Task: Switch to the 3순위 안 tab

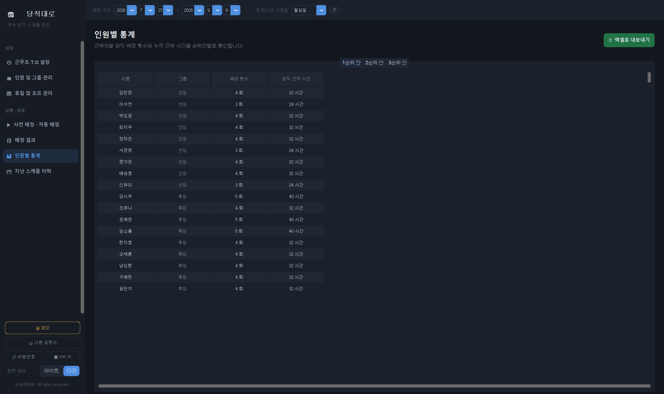Action: (x=398, y=63)
